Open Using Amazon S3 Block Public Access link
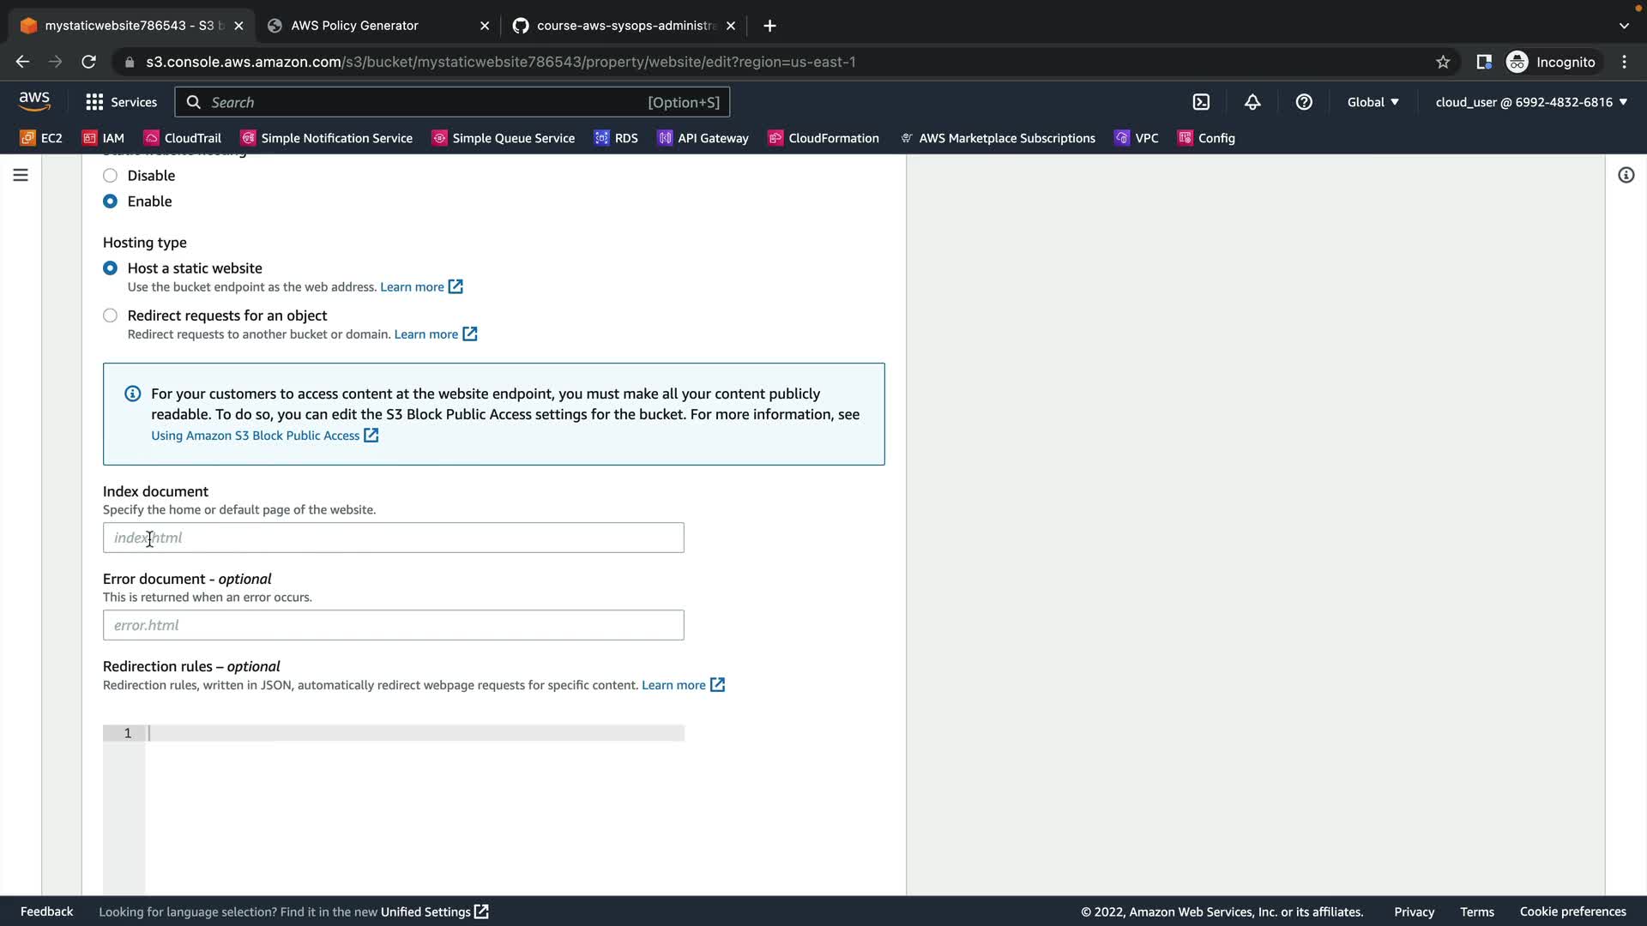Viewport: 1647px width, 926px height. [x=256, y=436]
